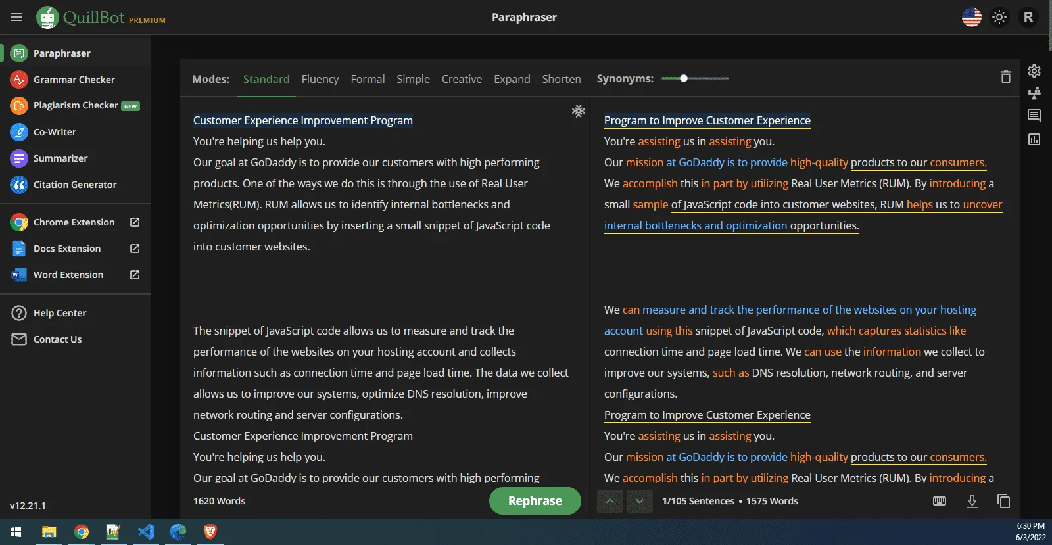
Task: Open the hamburger menu
Action: 16,17
